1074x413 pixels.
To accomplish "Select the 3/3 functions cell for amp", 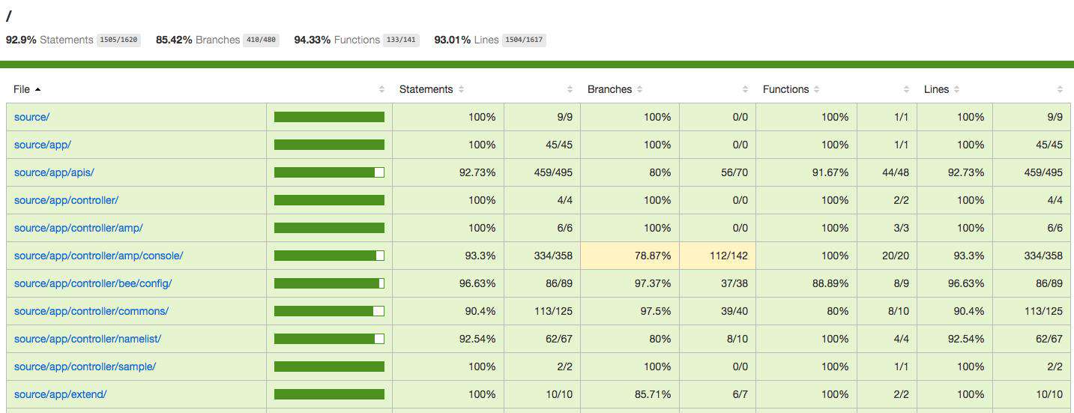I will coord(887,228).
